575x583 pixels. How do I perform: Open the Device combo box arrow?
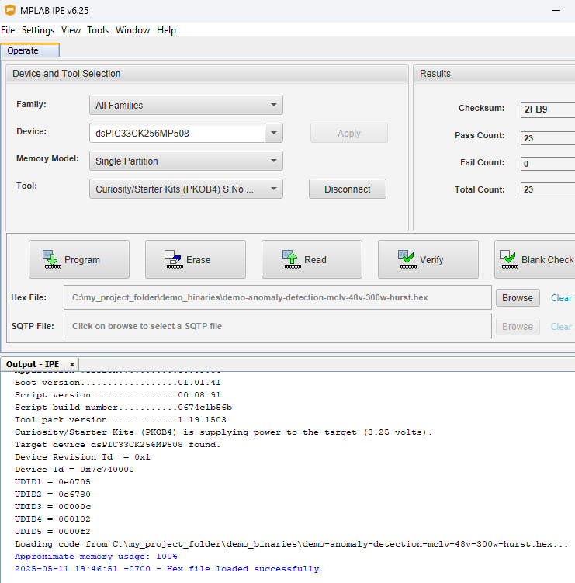(274, 133)
